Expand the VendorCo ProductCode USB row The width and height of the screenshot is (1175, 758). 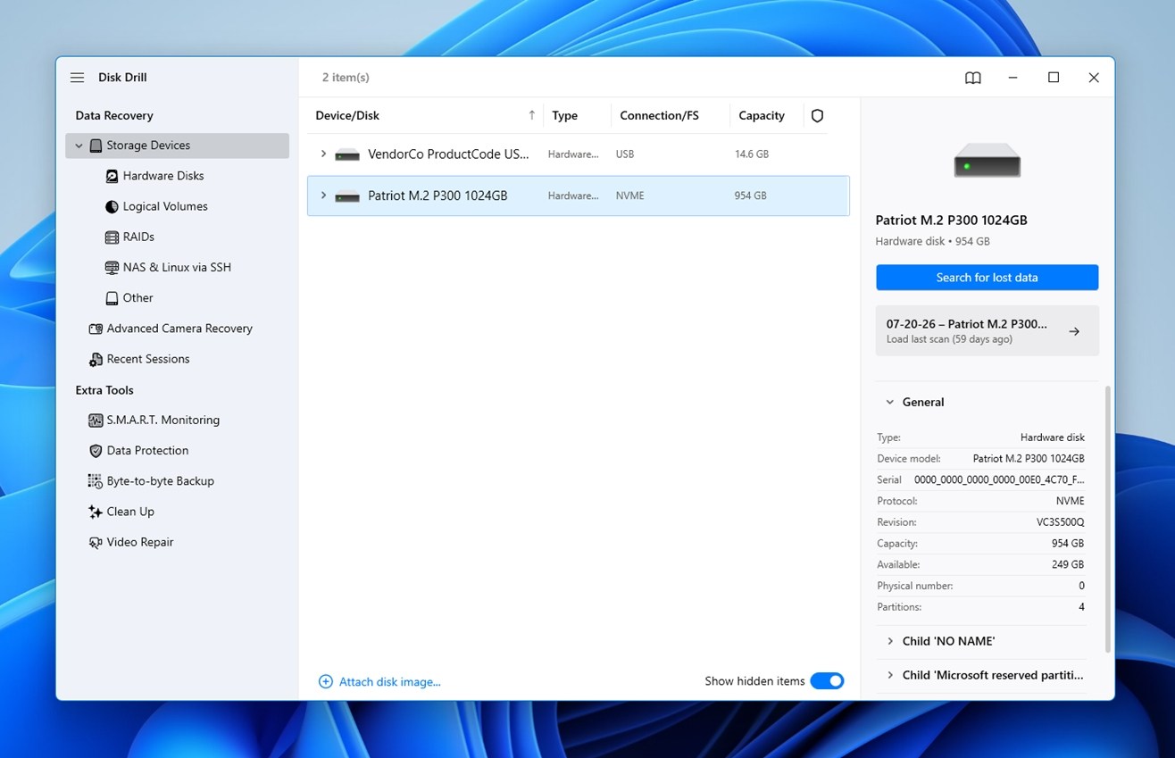[x=323, y=154]
